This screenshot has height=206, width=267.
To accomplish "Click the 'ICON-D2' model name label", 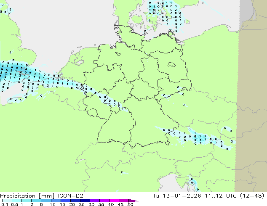I will coord(70,196).
